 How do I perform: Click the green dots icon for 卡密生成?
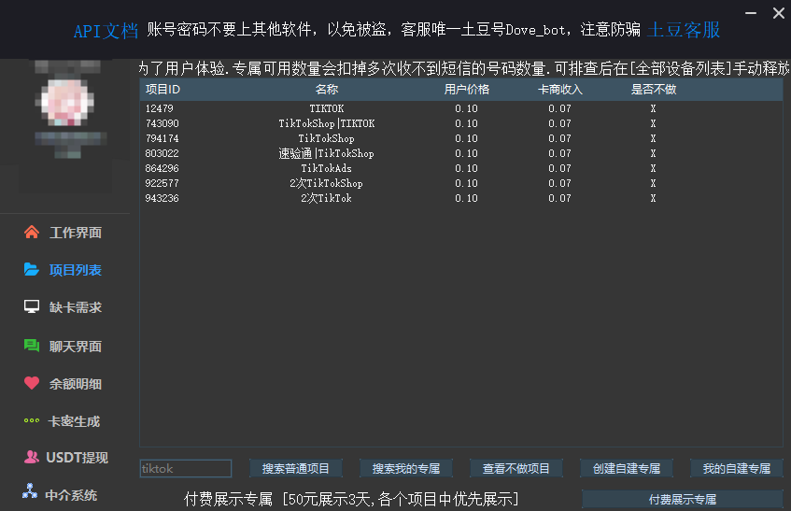pos(31,420)
